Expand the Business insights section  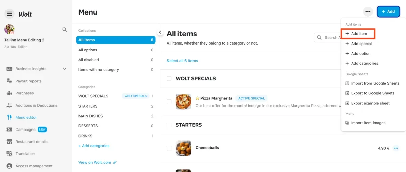click(65, 69)
